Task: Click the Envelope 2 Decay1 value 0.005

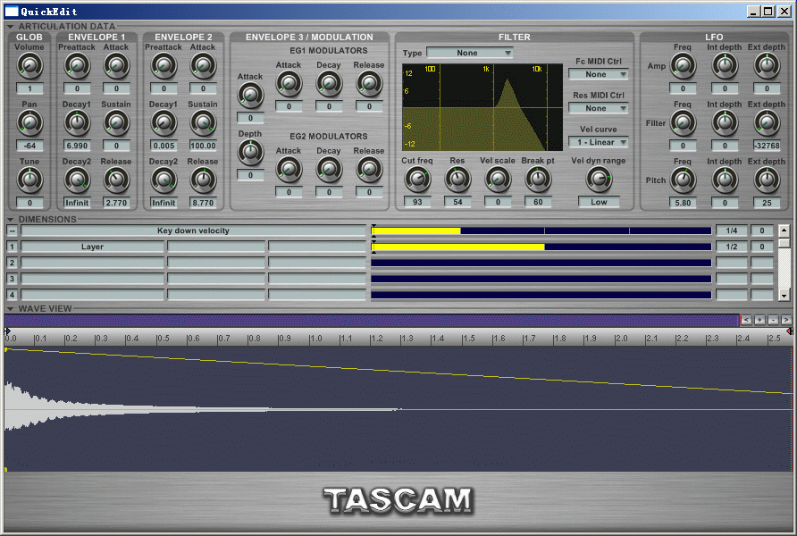Action: 164,146
